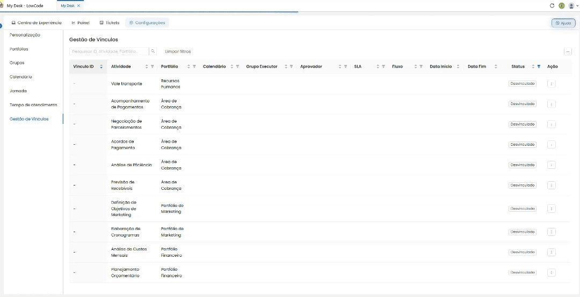
Task: Open the Aprovador column filter icon
Action: 345,67
